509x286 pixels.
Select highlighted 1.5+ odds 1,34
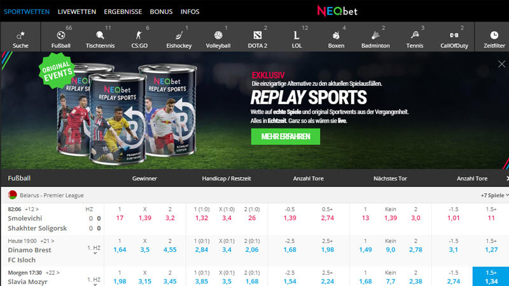pos(491,276)
